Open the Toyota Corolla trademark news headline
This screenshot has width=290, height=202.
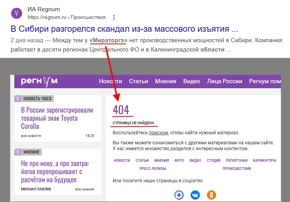pos(57,118)
